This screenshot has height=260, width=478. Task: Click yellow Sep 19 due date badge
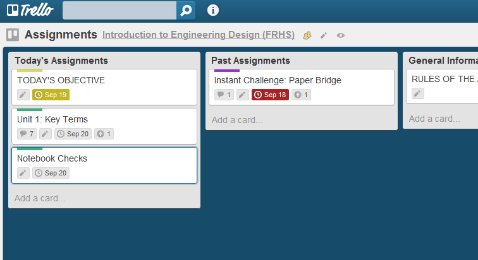click(x=51, y=95)
